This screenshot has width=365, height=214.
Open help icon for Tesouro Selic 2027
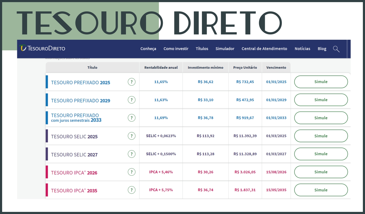click(131, 154)
